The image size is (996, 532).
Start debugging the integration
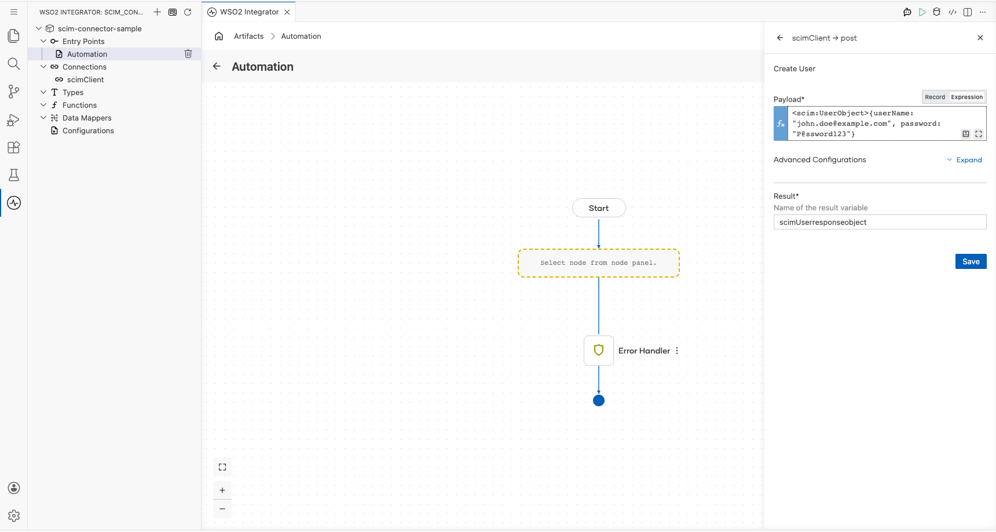937,12
